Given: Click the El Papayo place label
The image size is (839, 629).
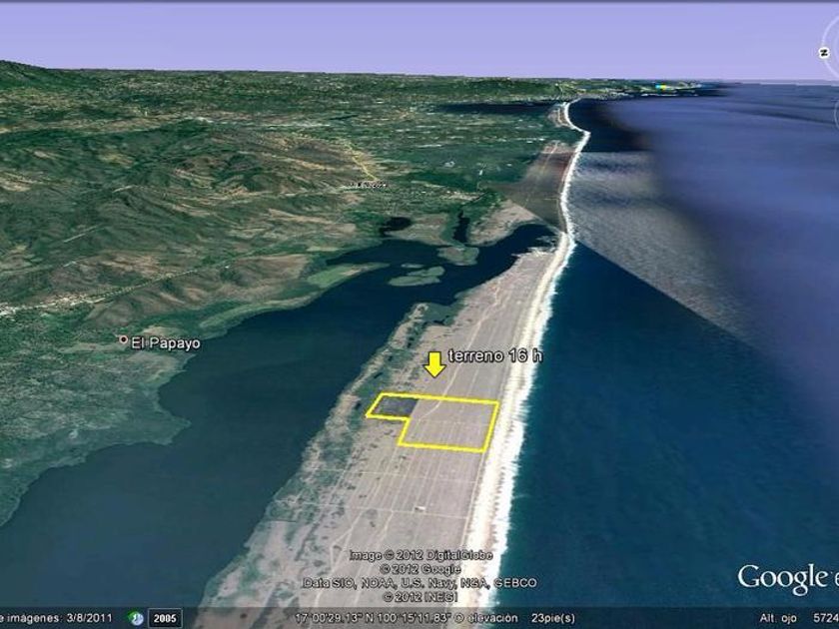Looking at the screenshot, I should [x=166, y=343].
